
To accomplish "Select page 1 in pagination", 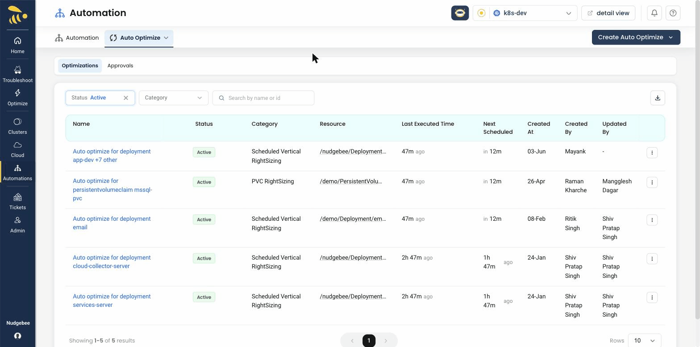I will 369,341.
